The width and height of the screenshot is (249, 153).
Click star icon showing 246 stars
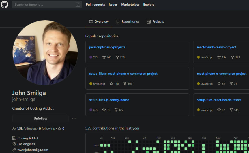coord(104,57)
